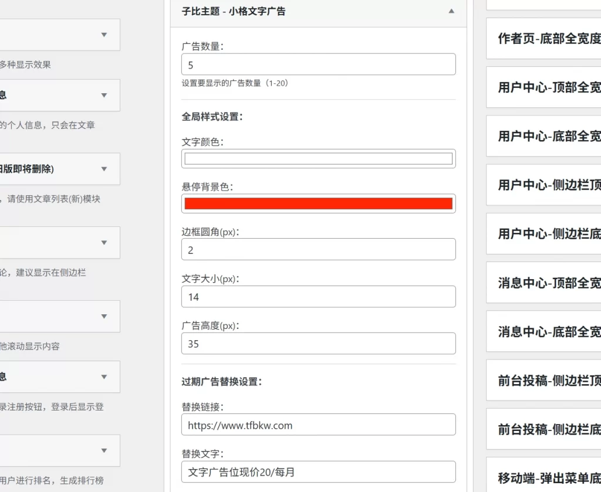Collapse the 子比主题-小格文字广告 panel
This screenshot has width=601, height=492.
pos(451,11)
